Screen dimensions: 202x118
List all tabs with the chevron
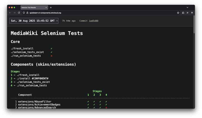click(187, 8)
